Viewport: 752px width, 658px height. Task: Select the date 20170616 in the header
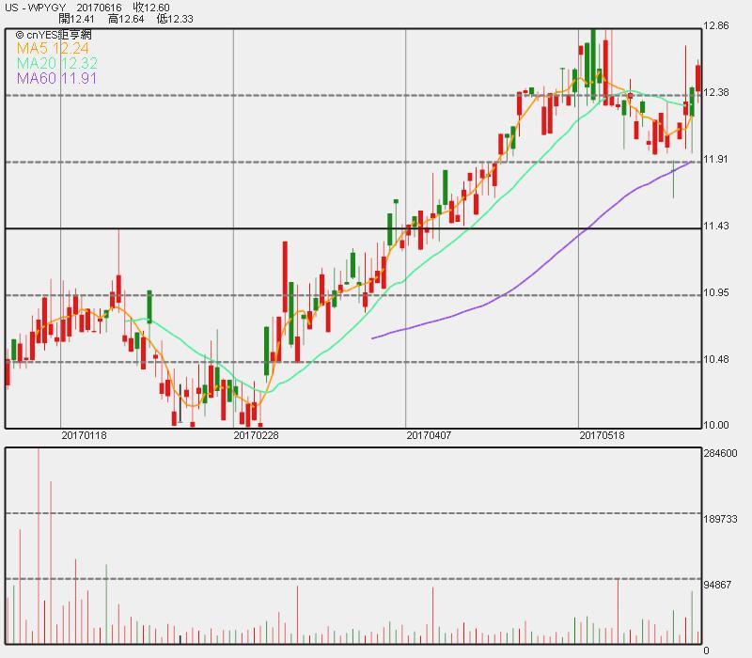pos(99,8)
